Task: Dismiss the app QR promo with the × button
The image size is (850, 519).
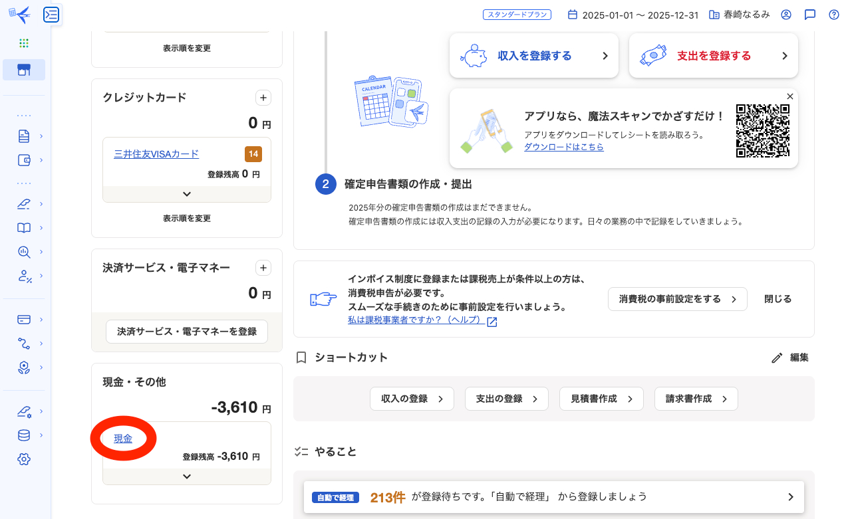Action: click(x=789, y=96)
